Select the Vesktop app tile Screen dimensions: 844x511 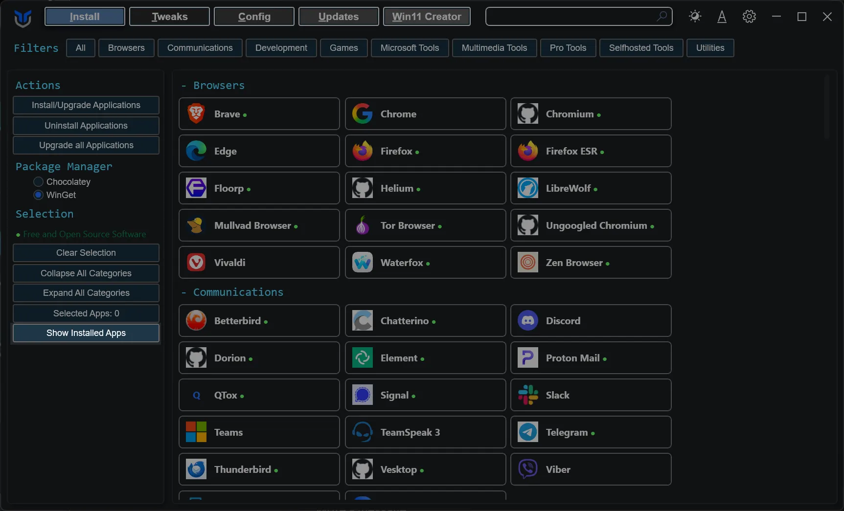(425, 469)
